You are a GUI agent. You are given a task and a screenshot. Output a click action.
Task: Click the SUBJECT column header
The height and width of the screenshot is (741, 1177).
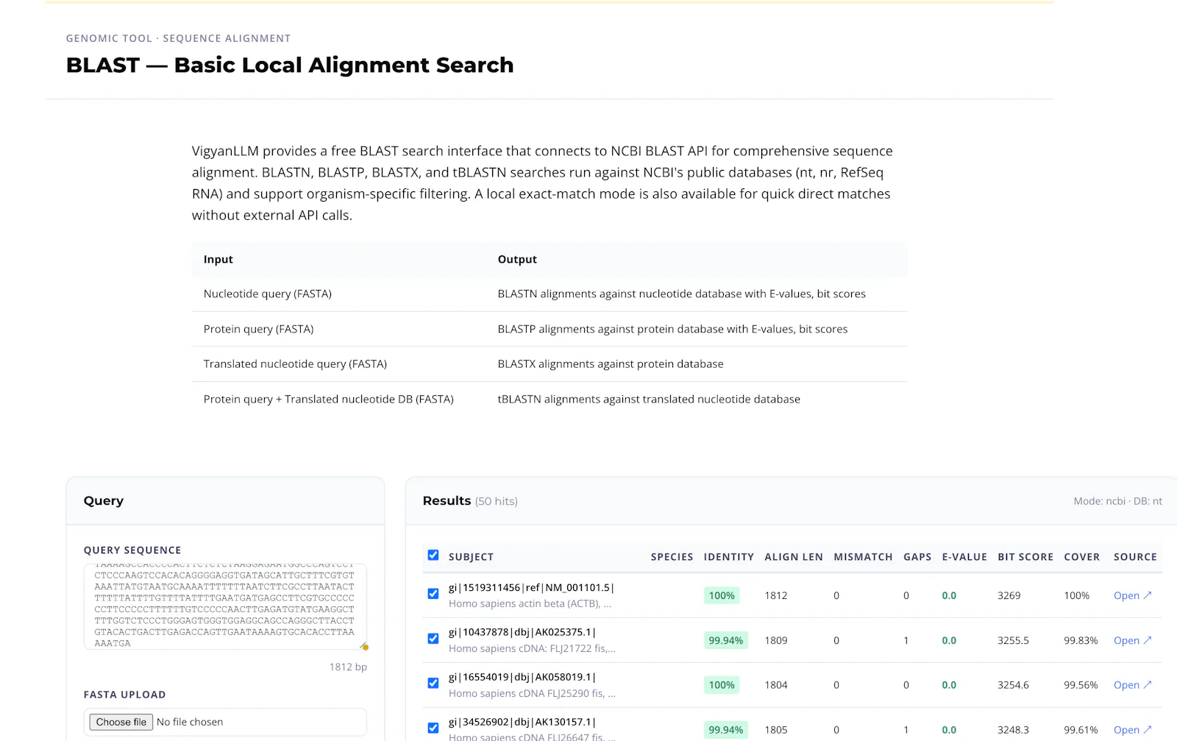pos(471,557)
